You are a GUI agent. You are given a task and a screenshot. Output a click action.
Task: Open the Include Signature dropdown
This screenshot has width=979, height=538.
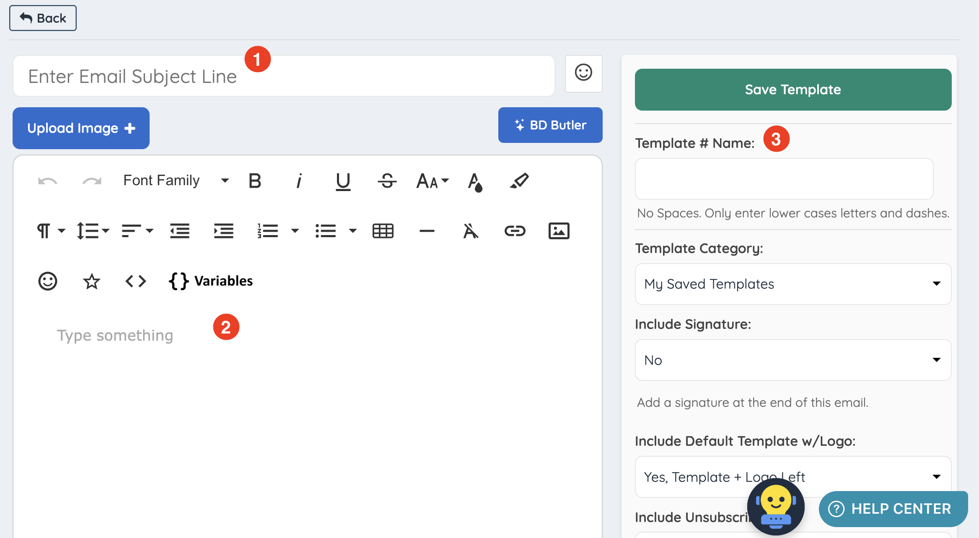[793, 360]
